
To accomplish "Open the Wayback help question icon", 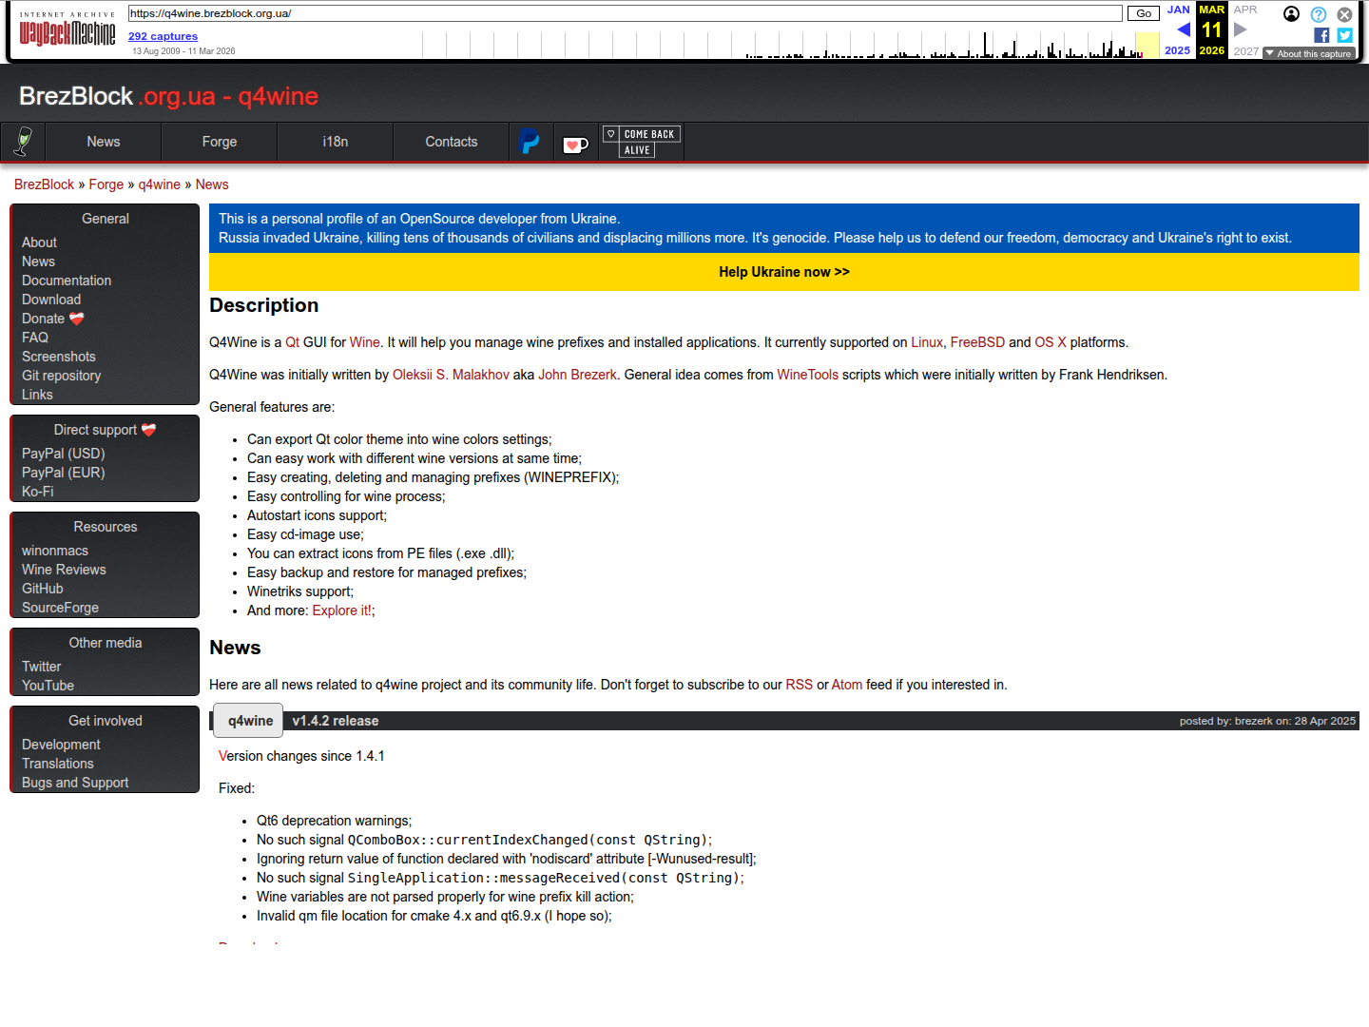I will point(1319,14).
